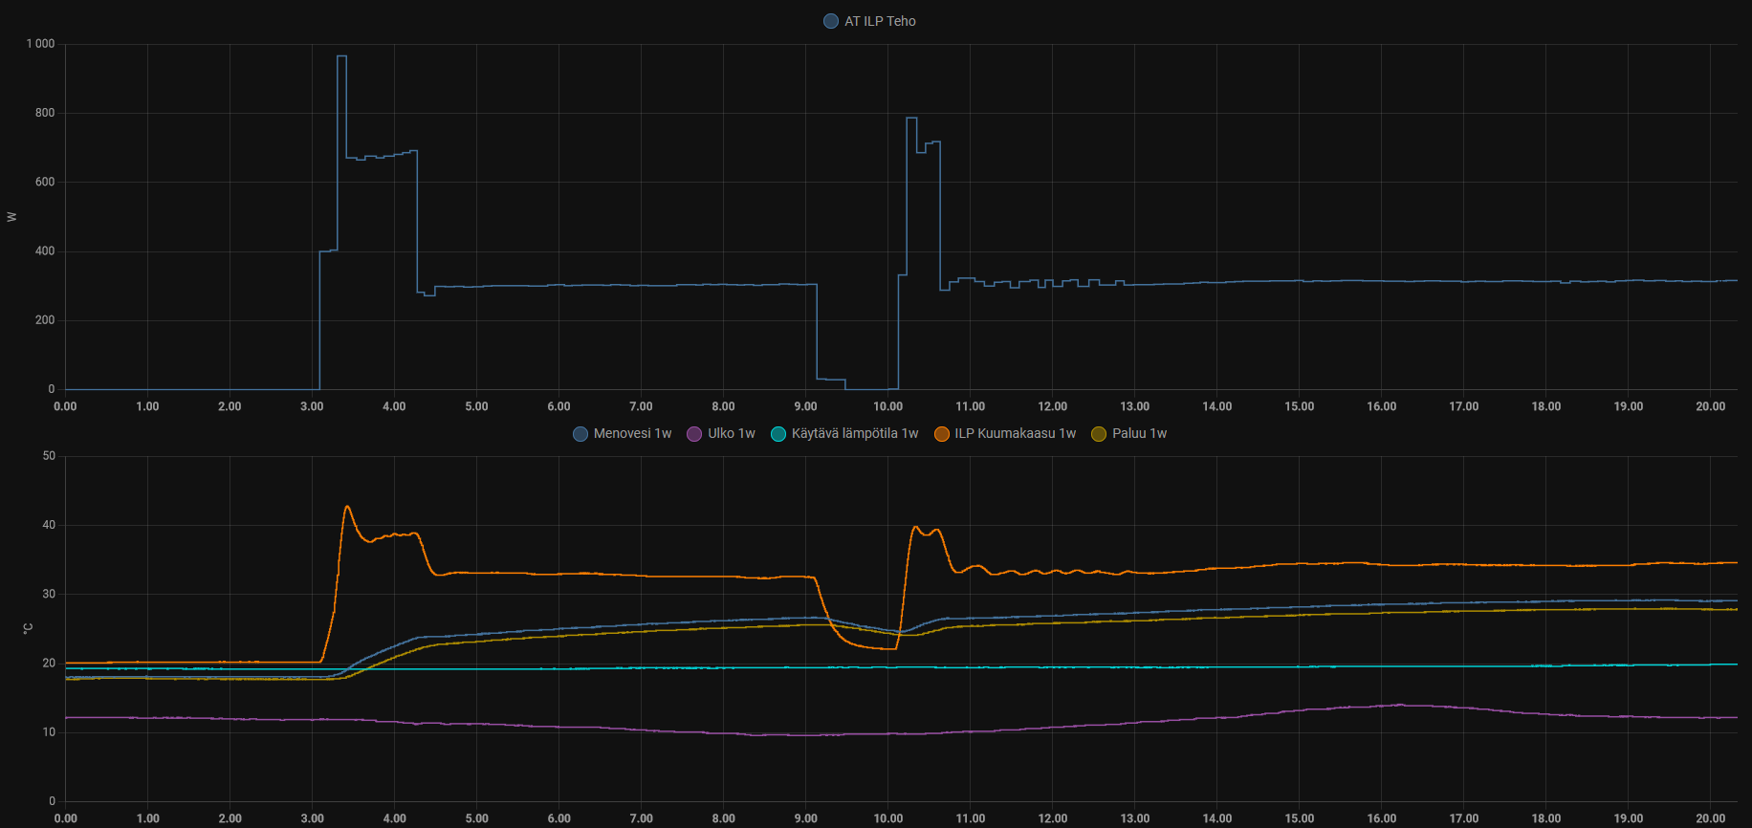The height and width of the screenshot is (828, 1752).
Task: Click the 20.00 x-axis label on temperature chart
Action: point(1710,818)
